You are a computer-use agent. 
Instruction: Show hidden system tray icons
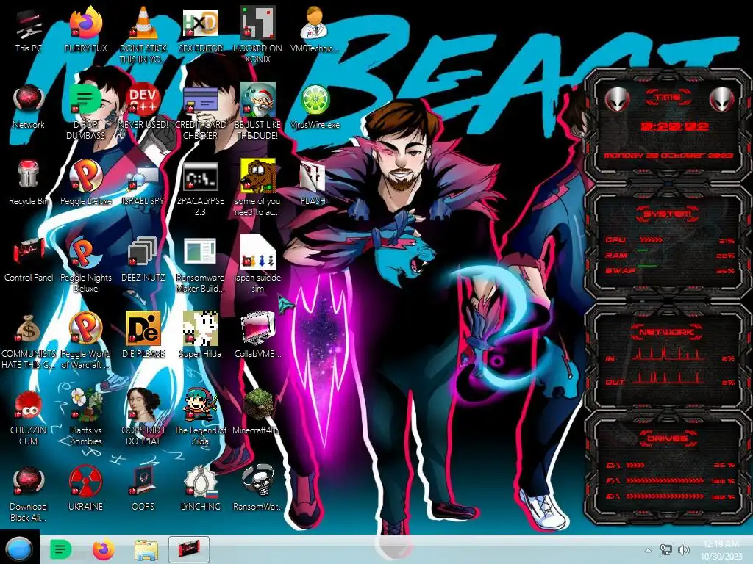(x=648, y=550)
